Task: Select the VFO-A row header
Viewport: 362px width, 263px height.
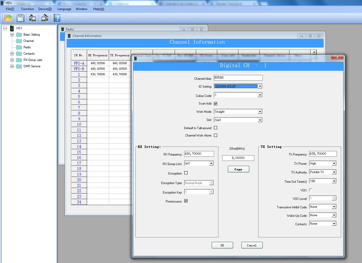Action: coord(79,63)
